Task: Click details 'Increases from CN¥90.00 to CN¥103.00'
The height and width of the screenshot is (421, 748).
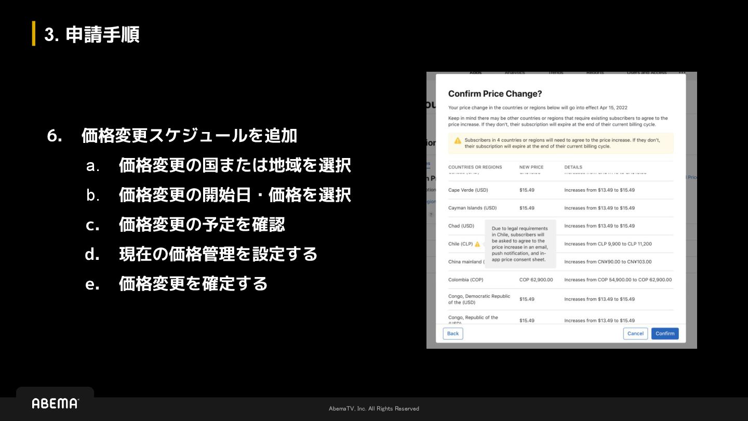Action: pos(608,262)
